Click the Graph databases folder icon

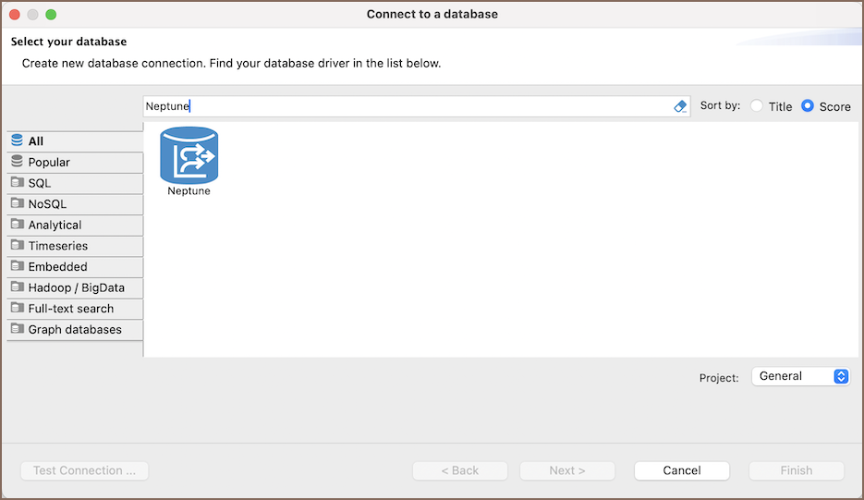[x=17, y=329]
